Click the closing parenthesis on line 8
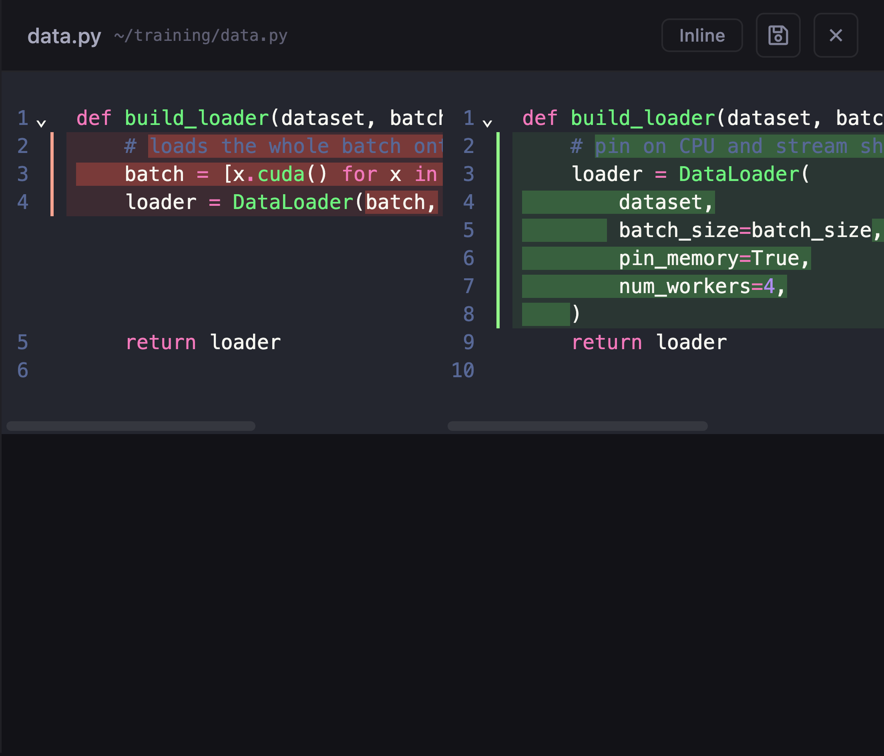The width and height of the screenshot is (884, 756). (576, 314)
